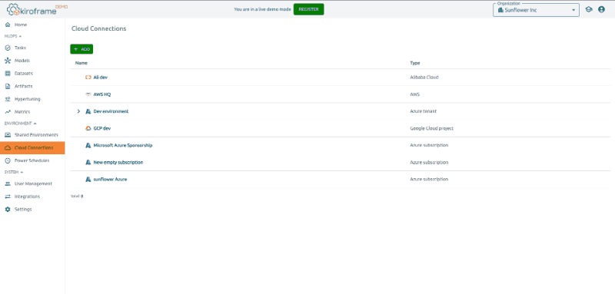Click the Google Cloud project type cell
Image resolution: width=615 pixels, height=294 pixels.
(432, 128)
